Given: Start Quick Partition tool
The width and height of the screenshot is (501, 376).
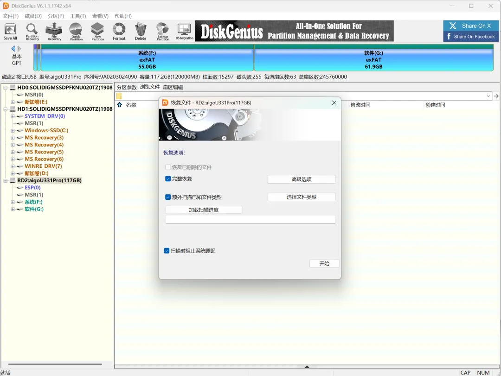Looking at the screenshot, I should click(x=76, y=32).
